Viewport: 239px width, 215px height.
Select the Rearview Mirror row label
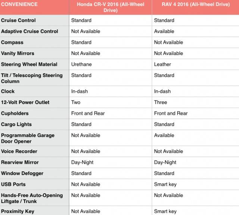pos(20,162)
